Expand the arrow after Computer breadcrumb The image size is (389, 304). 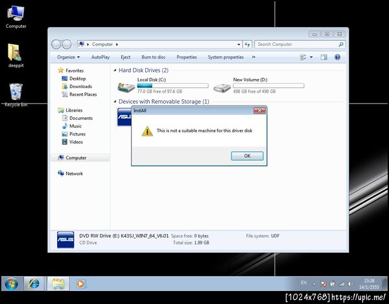(117, 44)
